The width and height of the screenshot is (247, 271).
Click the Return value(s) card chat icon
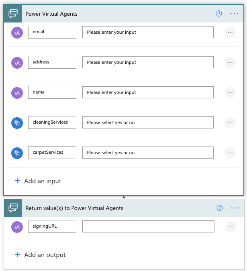pyautogui.click(x=13, y=208)
